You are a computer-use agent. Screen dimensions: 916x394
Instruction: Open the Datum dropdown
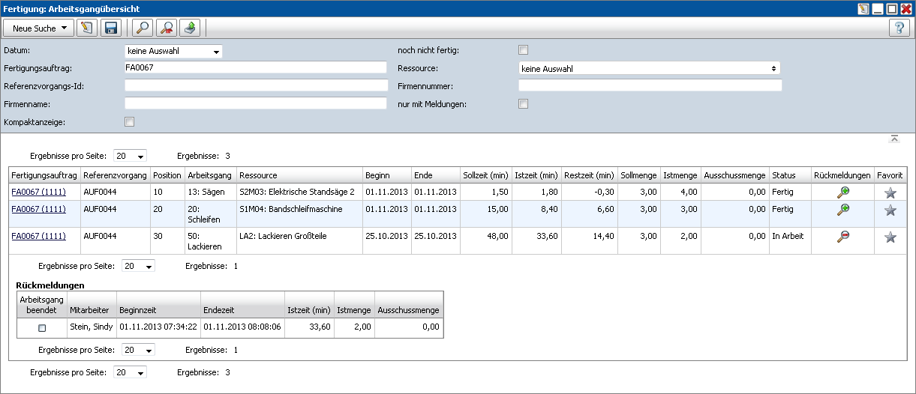coord(173,52)
